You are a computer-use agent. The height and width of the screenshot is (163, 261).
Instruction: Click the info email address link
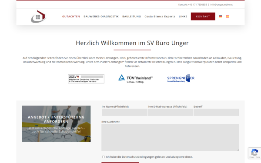pyautogui.click(x=221, y=5)
